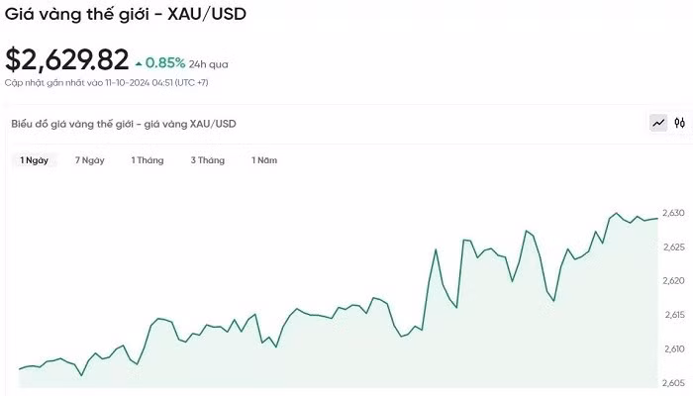Click the 2,610 y-axis label
This screenshot has width=693, height=396.
673,348
